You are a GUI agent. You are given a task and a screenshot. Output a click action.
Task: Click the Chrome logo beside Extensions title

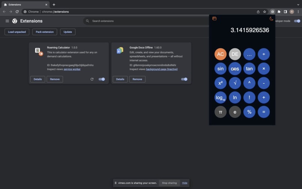(x=15, y=21)
